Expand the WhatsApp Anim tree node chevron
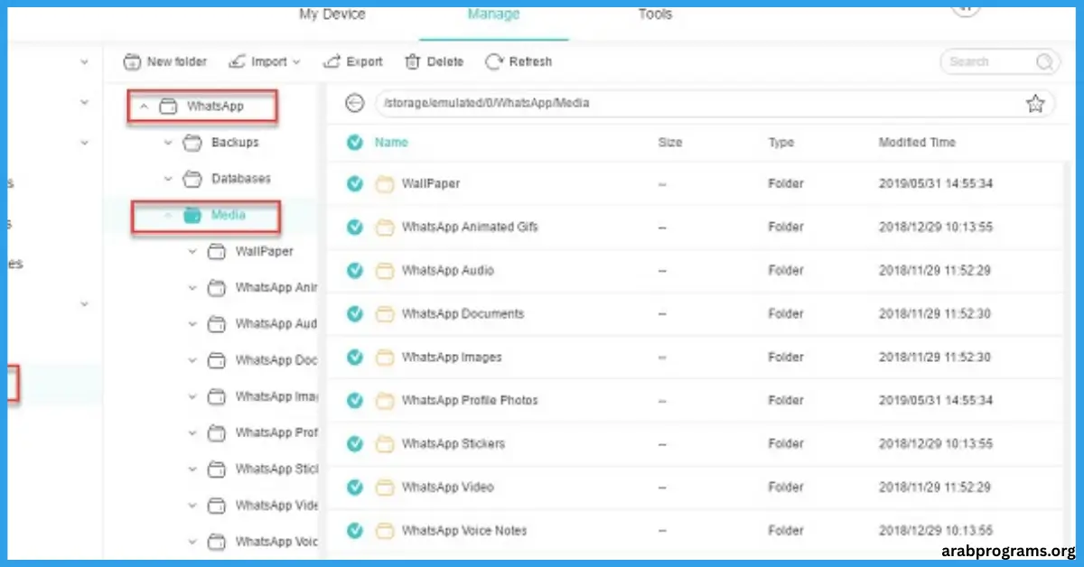Image resolution: width=1084 pixels, height=567 pixels. (192, 288)
